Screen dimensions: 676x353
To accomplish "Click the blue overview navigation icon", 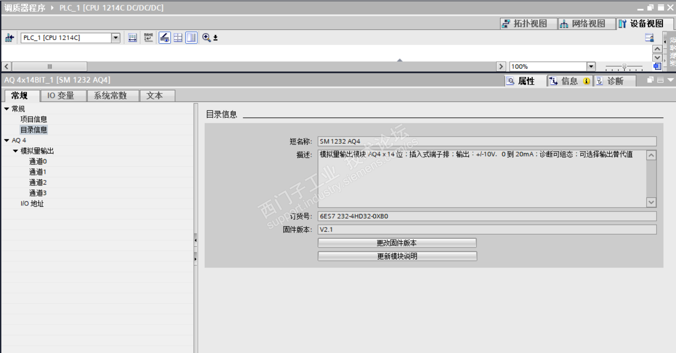I will point(657,67).
